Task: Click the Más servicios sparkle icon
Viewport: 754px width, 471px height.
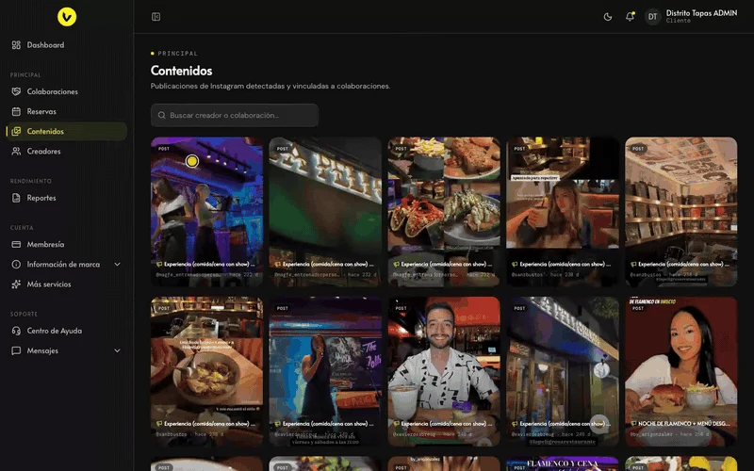Action: [x=16, y=284]
